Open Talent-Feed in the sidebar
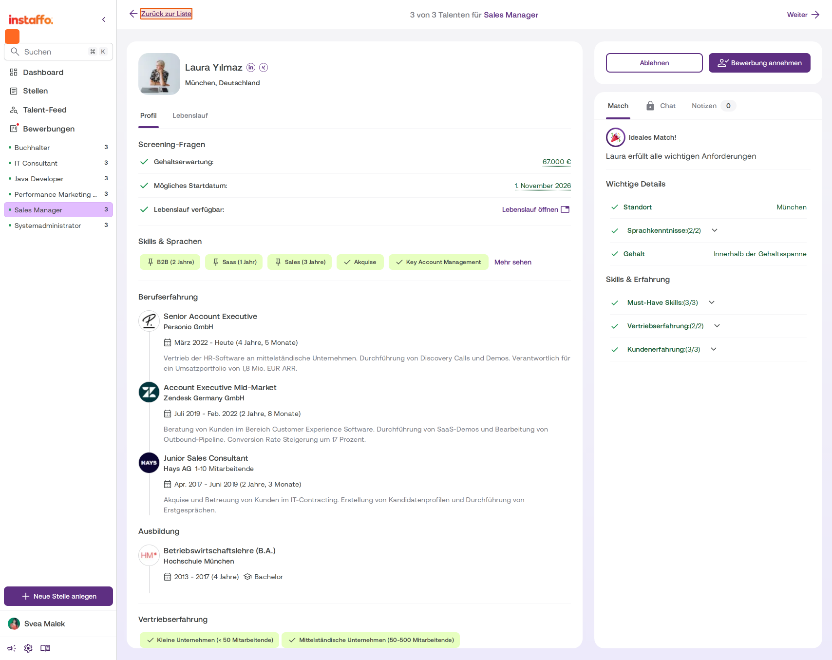The height and width of the screenshot is (660, 832). [44, 110]
